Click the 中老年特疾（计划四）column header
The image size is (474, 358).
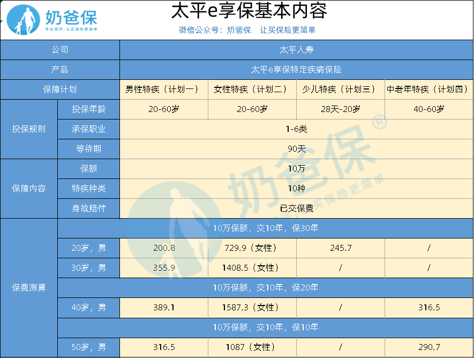(x=429, y=89)
